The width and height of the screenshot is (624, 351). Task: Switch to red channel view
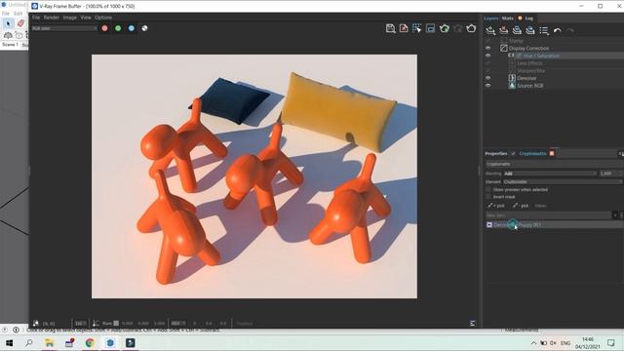coord(104,28)
